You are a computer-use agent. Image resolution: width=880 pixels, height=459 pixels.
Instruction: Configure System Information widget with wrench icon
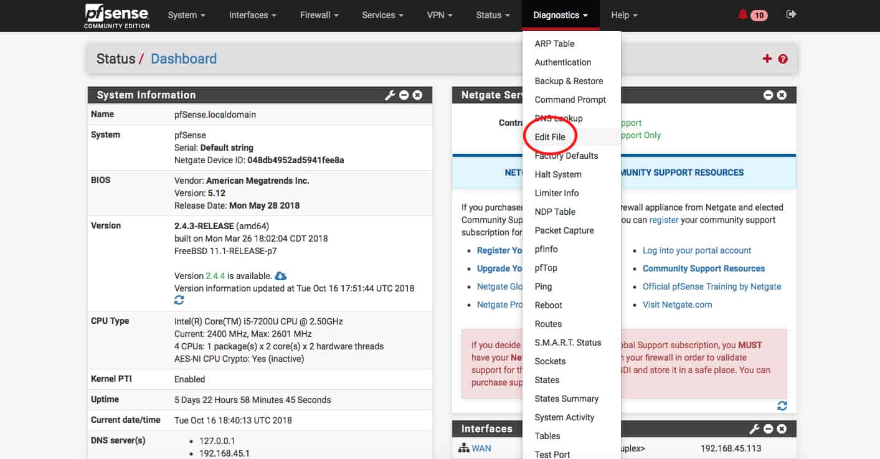click(390, 95)
